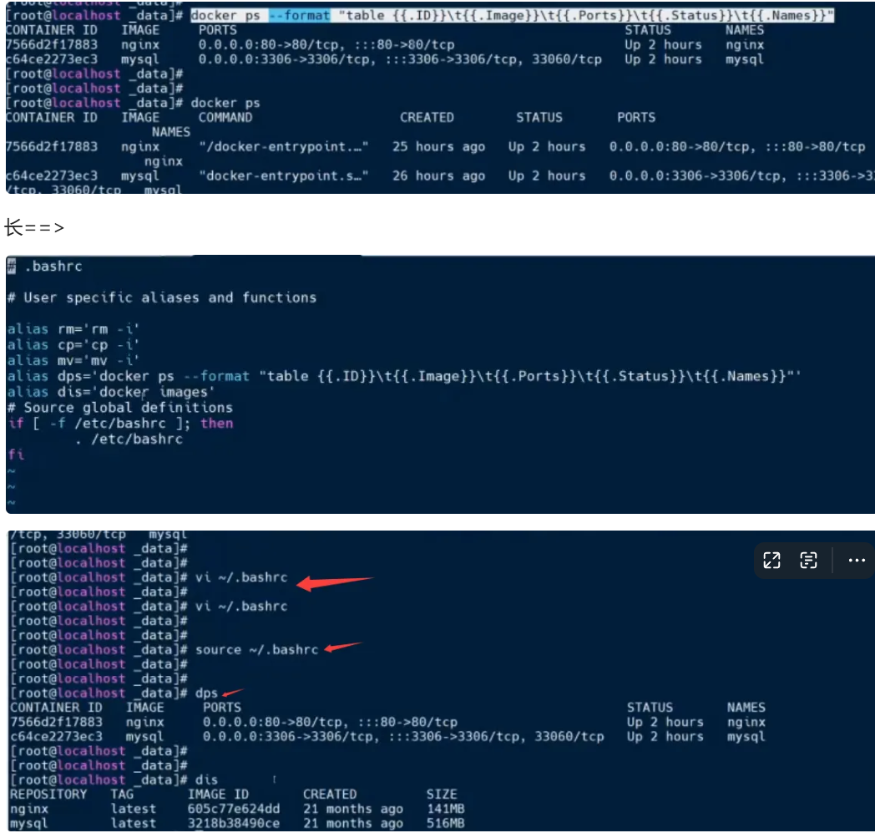Click the '# .bashrc' first line in vi
This screenshot has height=833, width=875.
pos(44,267)
